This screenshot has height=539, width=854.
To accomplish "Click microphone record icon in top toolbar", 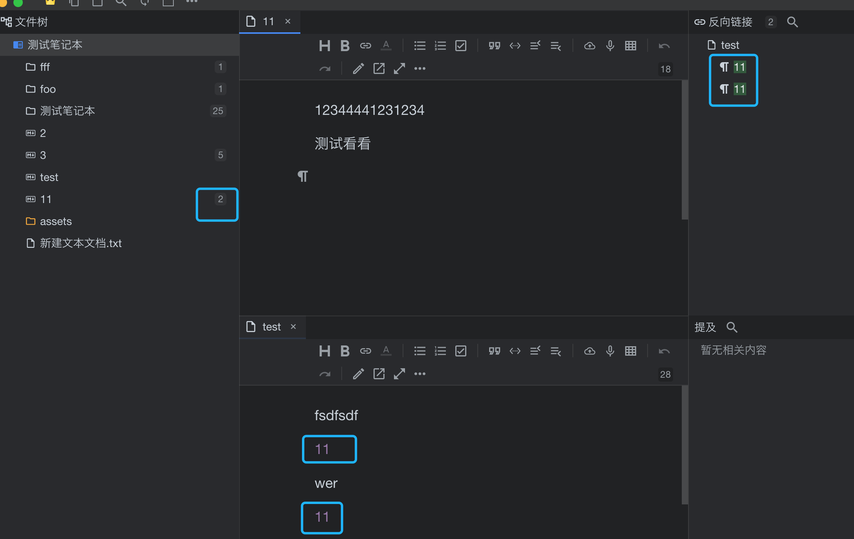I will click(x=610, y=46).
